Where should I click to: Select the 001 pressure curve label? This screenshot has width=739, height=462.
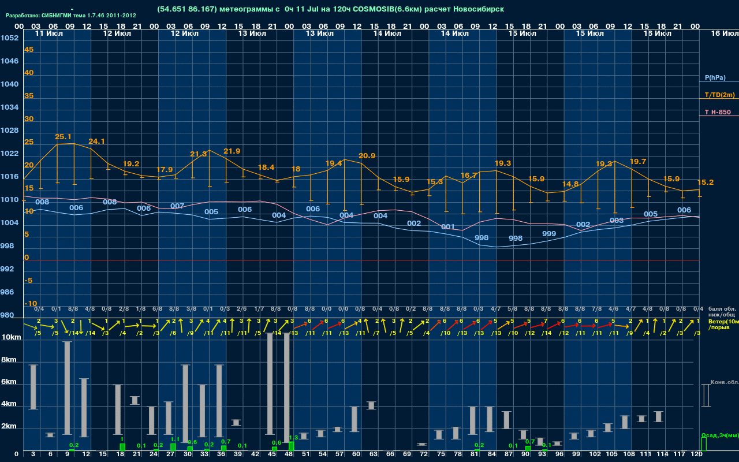pos(448,227)
